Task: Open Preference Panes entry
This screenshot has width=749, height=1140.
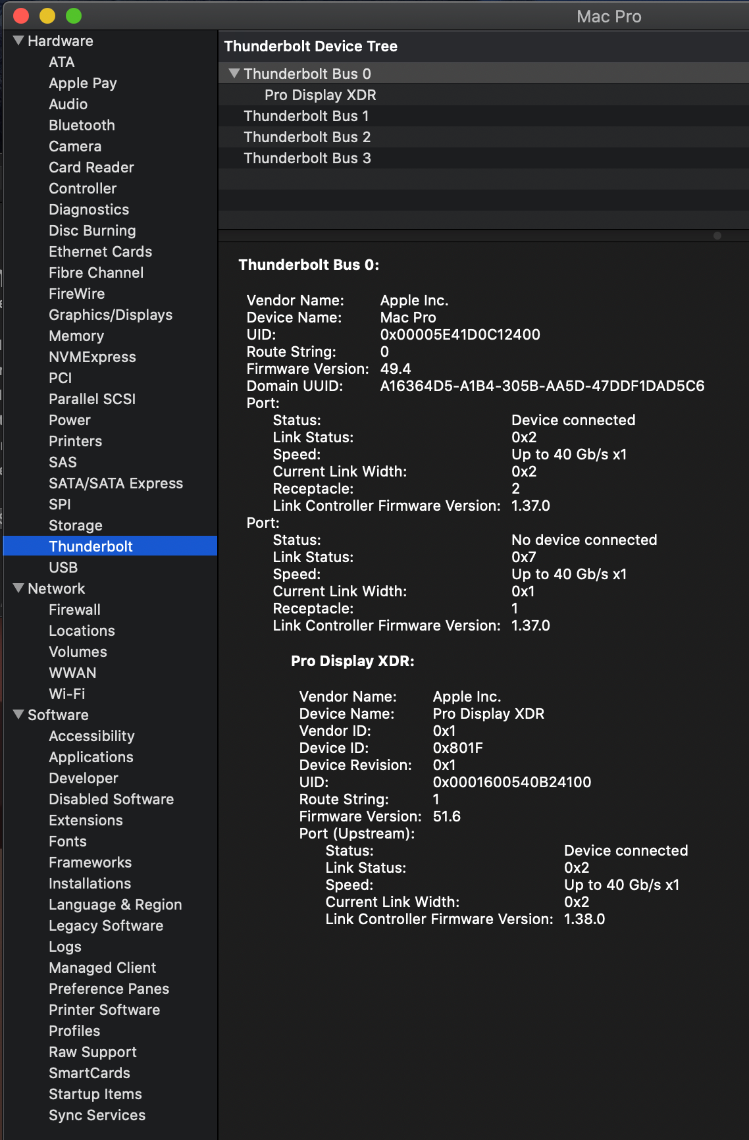Action: coord(109,989)
